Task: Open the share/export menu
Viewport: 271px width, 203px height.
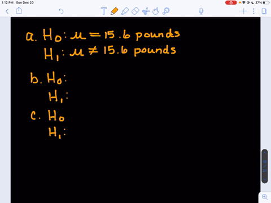Action: click(19, 11)
